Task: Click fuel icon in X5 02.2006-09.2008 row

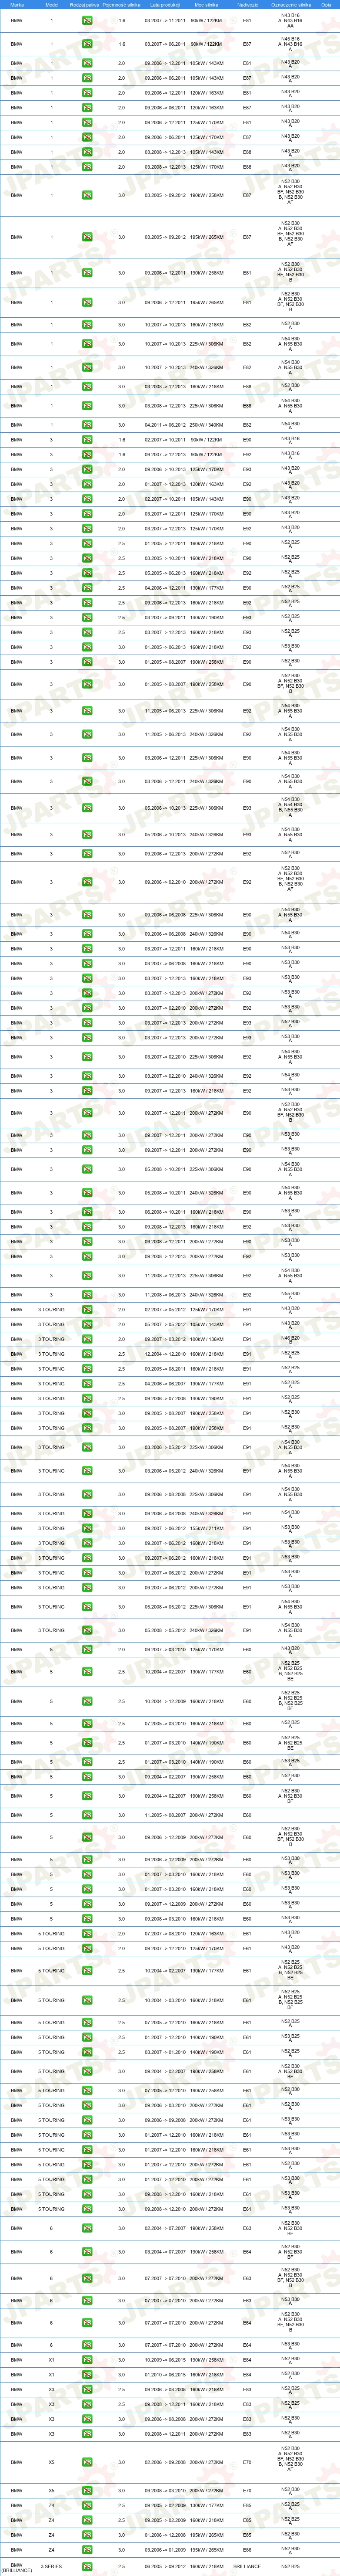Action: [x=88, y=2462]
